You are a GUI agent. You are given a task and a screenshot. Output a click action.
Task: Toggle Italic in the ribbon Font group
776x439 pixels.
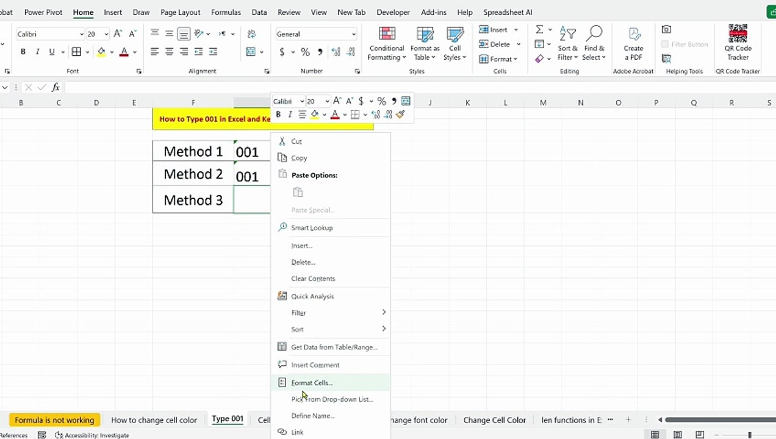tap(37, 52)
